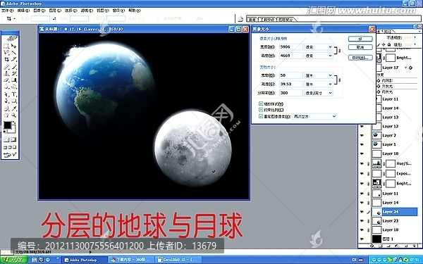Image resolution: width=423 pixels, height=264 pixels.
Task: Select the Blur tool
Action: click(x=6, y=87)
